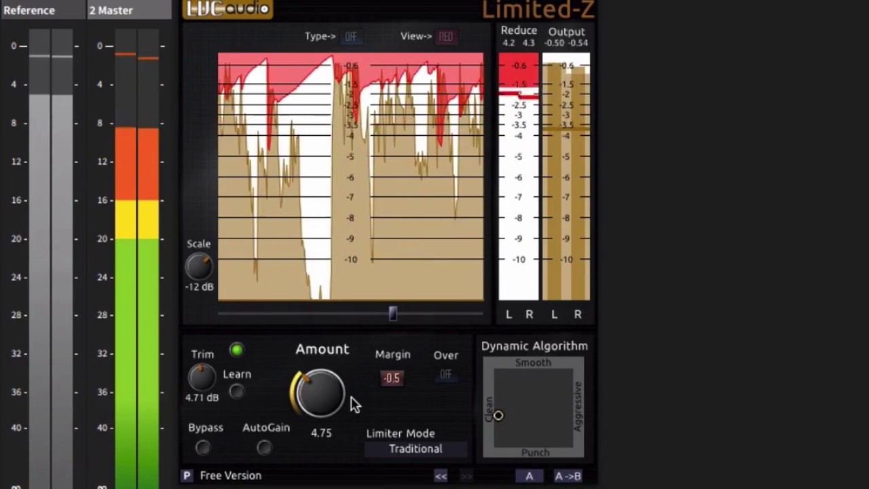Open the Limiter Mode Traditional selector
This screenshot has height=489, width=869.
point(415,449)
